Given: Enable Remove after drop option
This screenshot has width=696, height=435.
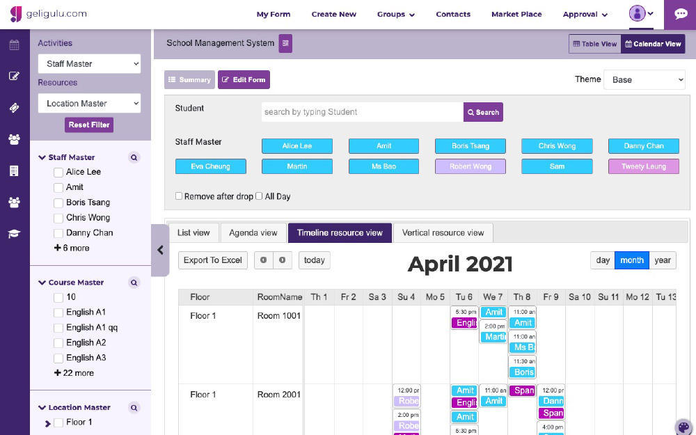Looking at the screenshot, I should [x=179, y=196].
